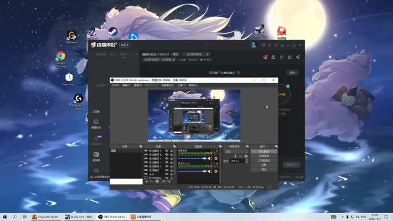The image size is (393, 221).
Task: Move the selected source up
Action: coord(164,181)
